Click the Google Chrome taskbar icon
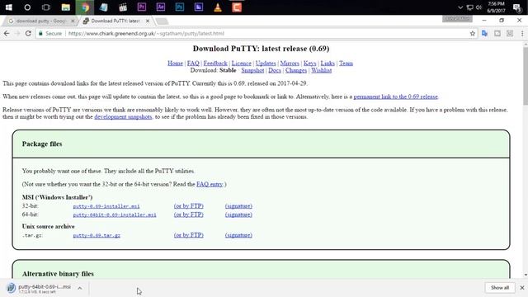The width and height of the screenshot is (528, 297). click(85, 7)
